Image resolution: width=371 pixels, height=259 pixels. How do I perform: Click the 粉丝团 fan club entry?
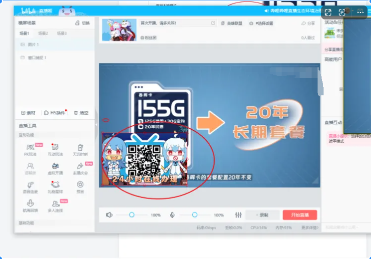(x=149, y=37)
